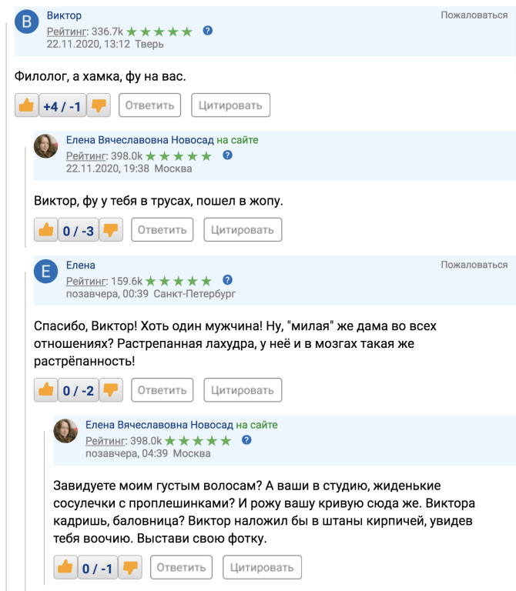This screenshot has height=591, width=516.
Task: Reply to Елена's Спасибо, Виктор comment
Action: (x=162, y=390)
